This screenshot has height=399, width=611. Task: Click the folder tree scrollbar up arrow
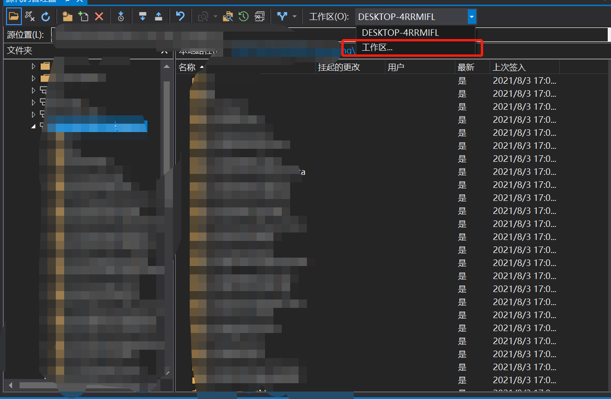(167, 66)
